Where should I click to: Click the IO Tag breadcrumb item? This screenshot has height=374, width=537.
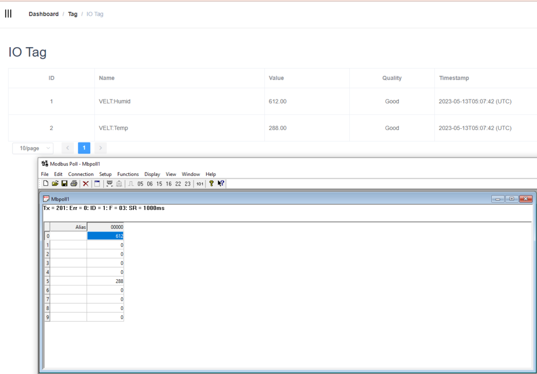coord(95,14)
